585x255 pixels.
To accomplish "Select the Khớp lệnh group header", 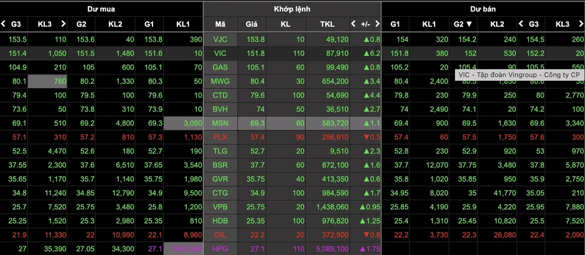I will pos(292,9).
